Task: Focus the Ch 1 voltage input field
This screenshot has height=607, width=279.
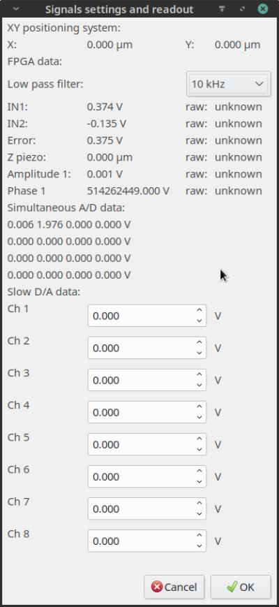Action: point(141,316)
